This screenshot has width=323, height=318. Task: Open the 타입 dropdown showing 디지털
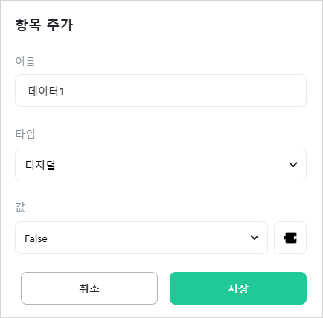tap(161, 165)
